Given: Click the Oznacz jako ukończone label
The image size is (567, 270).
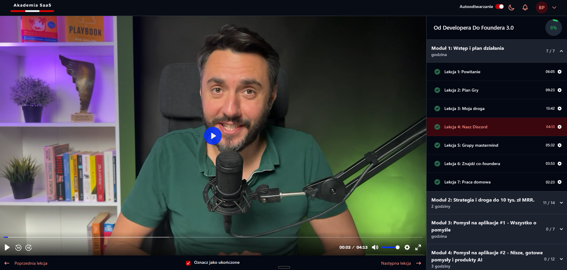Looking at the screenshot, I should pyautogui.click(x=217, y=263).
